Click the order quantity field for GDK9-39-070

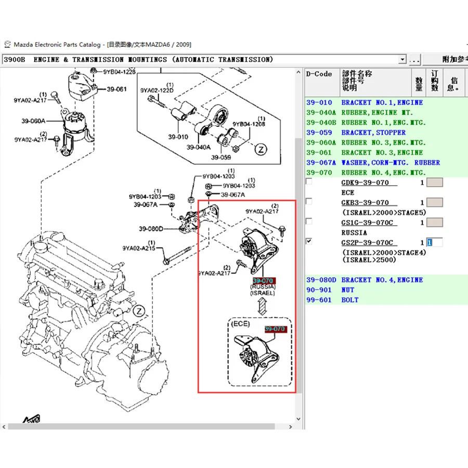coord(435,183)
